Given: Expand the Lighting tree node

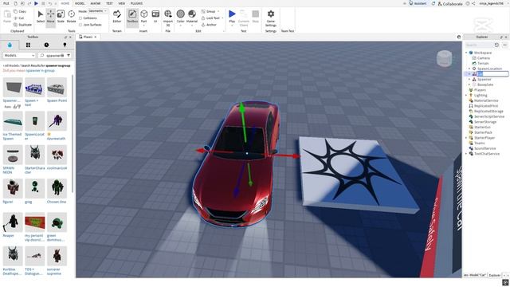Looking at the screenshot, I should (466, 96).
